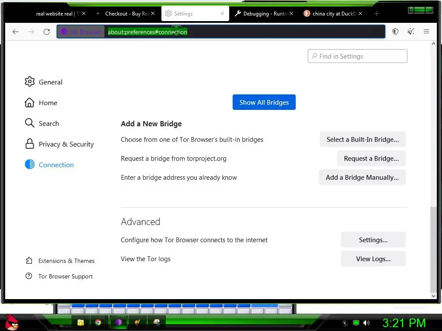Open Search settings category
The height and width of the screenshot is (331, 442).
pos(42,123)
